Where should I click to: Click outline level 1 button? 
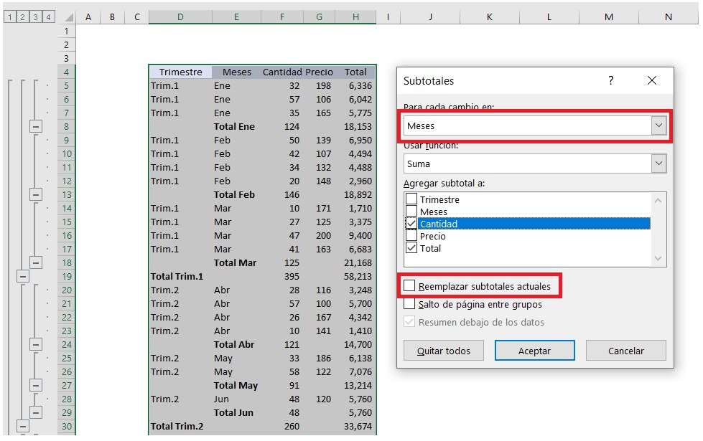(9, 16)
